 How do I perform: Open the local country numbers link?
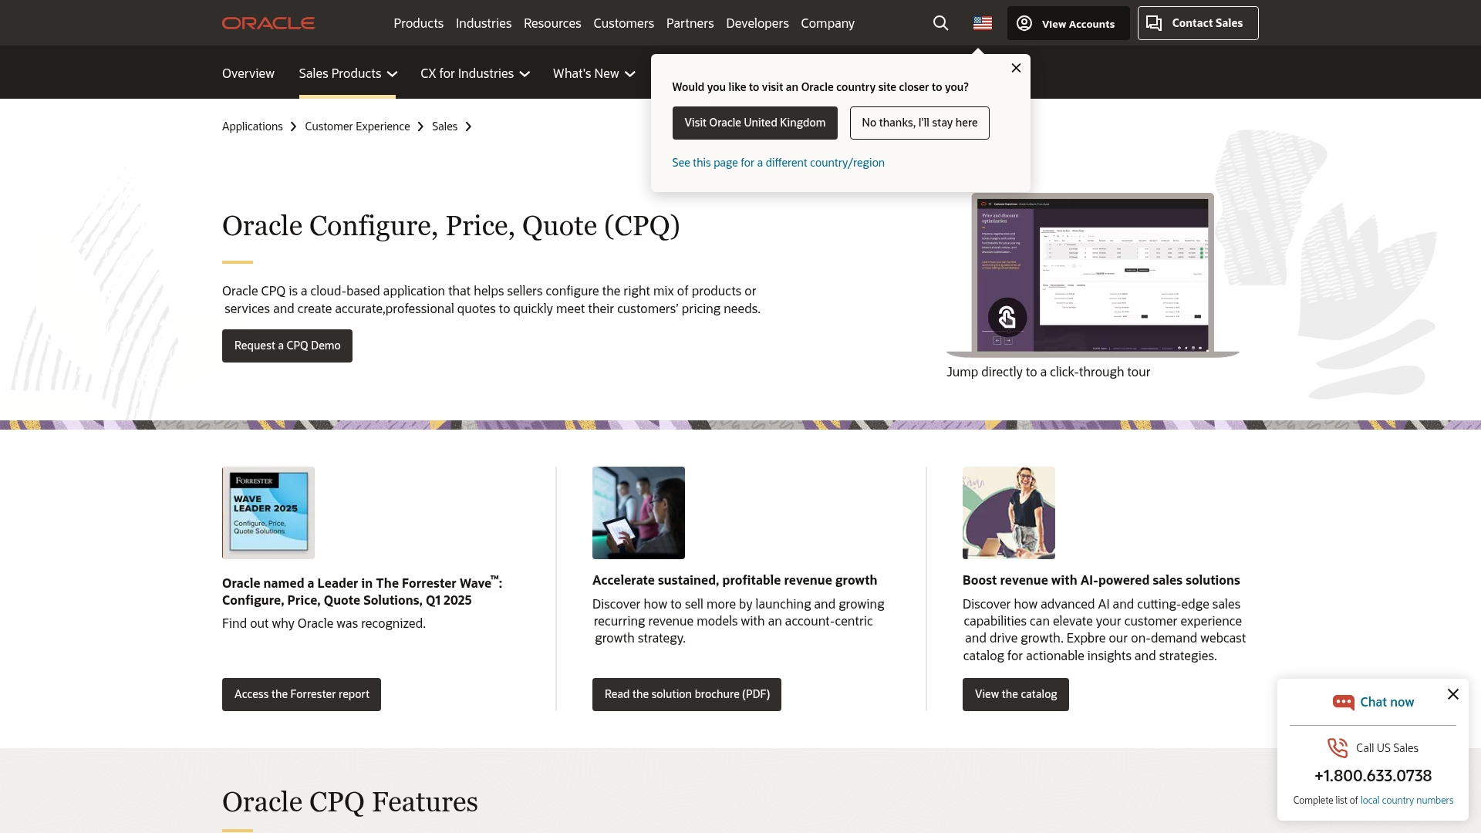coord(1406,800)
